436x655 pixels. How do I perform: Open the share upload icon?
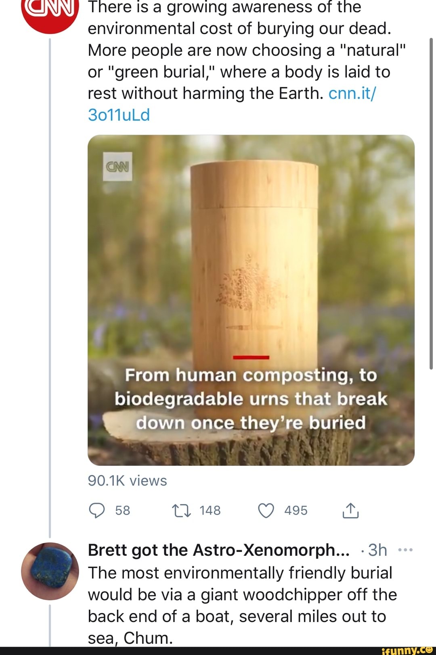[350, 511]
